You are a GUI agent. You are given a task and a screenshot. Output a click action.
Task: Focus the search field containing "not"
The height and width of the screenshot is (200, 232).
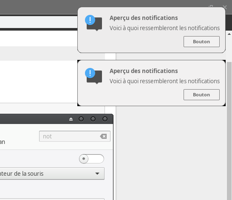(75, 136)
